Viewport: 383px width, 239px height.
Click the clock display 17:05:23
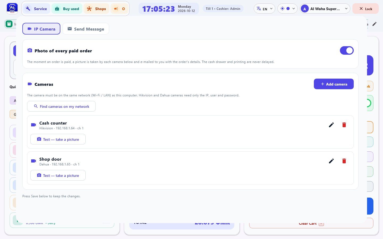(159, 9)
